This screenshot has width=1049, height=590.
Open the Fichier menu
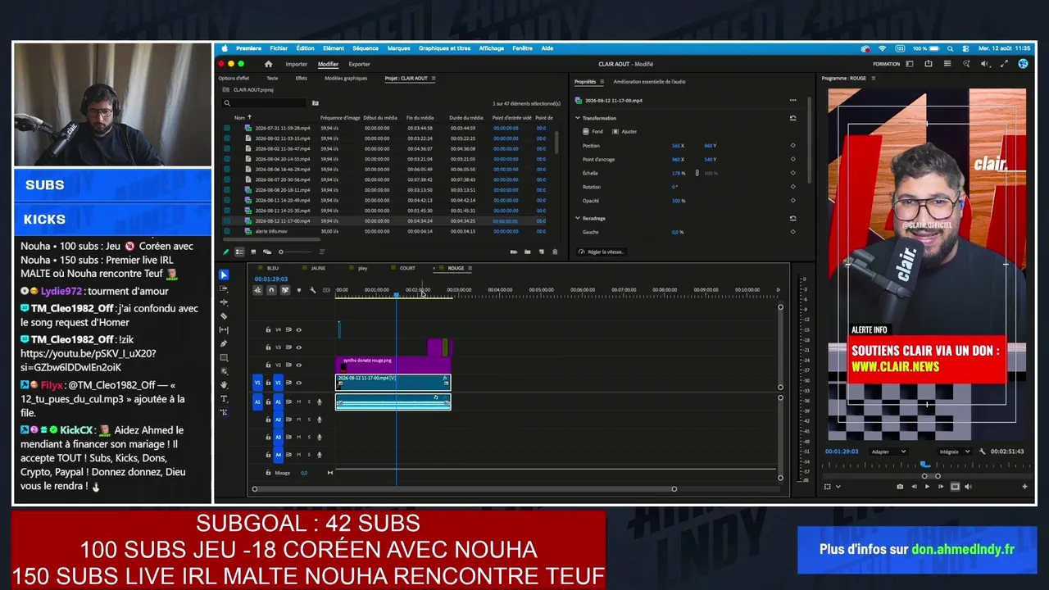click(x=279, y=48)
